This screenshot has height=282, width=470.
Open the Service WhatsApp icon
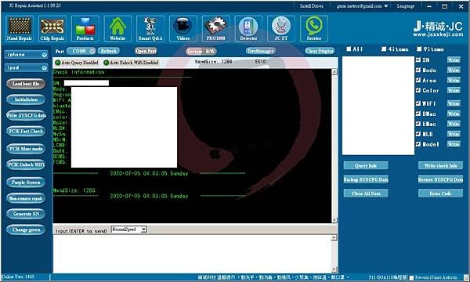(x=314, y=29)
